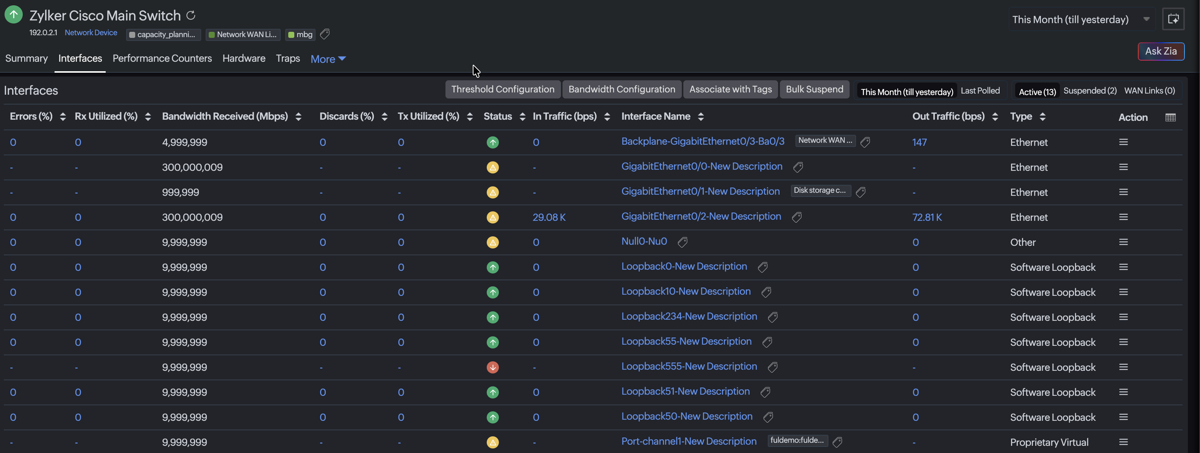The height and width of the screenshot is (453, 1200).
Task: Open the Backplane-GigabitEthernet0/3-Ba0/3 interface link
Action: [x=703, y=142]
